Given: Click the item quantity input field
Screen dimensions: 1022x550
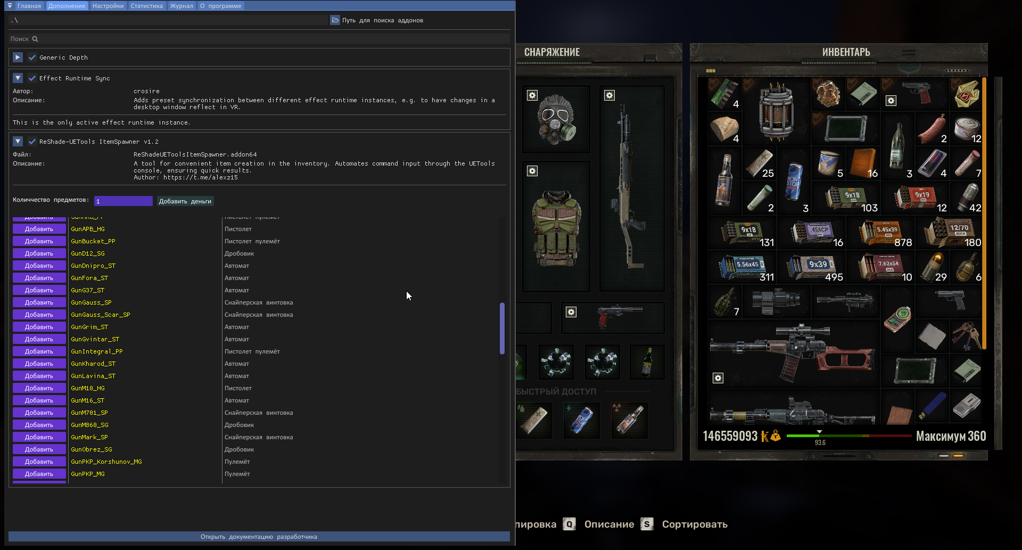Looking at the screenshot, I should coord(123,201).
